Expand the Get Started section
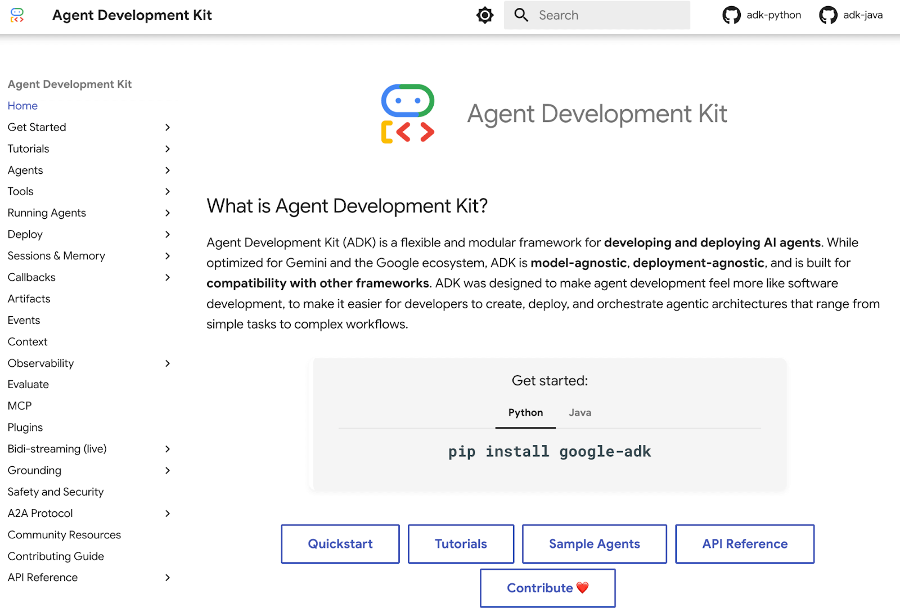Image resolution: width=900 pixels, height=612 pixels. click(x=167, y=128)
